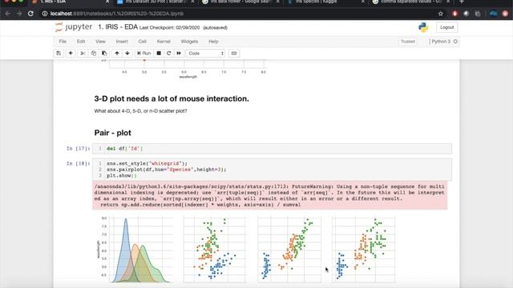Screen dimensions: 513x288
Task: Open the Kernel menu
Action: coord(164,42)
